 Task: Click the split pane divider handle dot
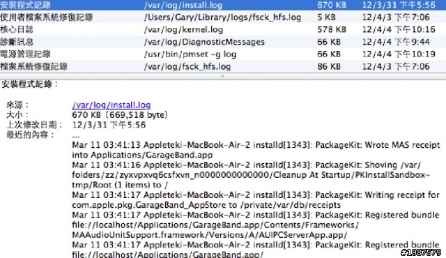[222, 76]
